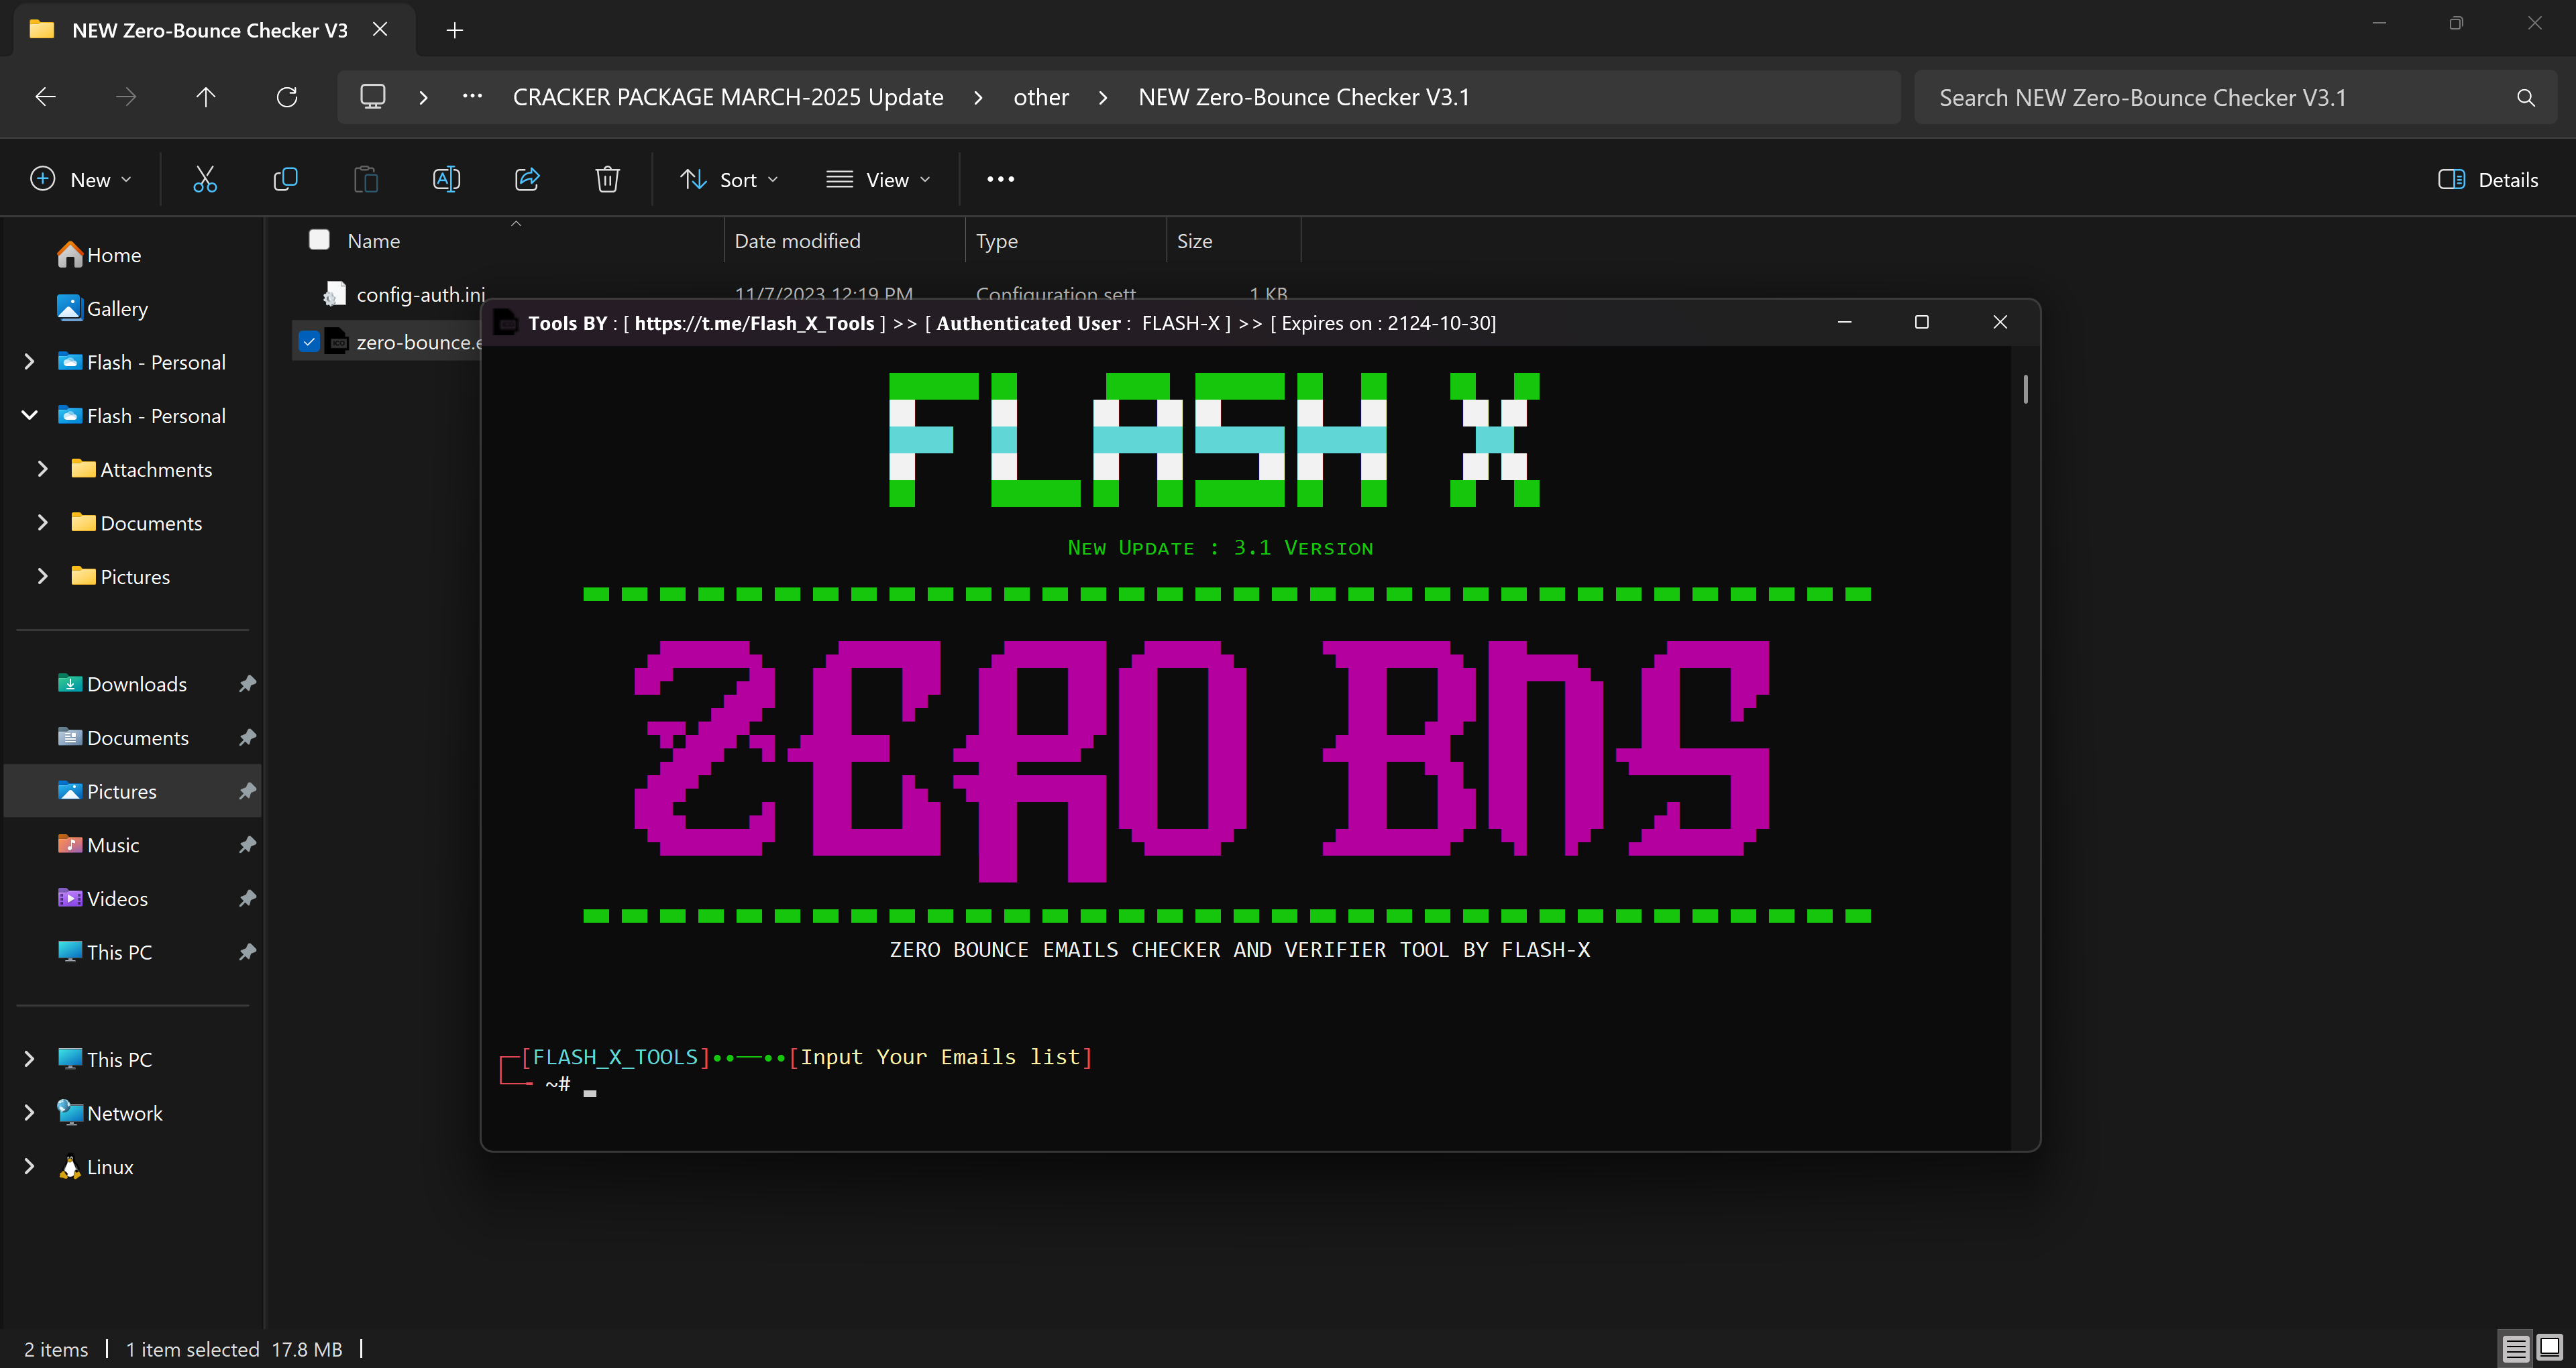
Task: Uncheck the zero-bounce file checkbox
Action: point(309,342)
